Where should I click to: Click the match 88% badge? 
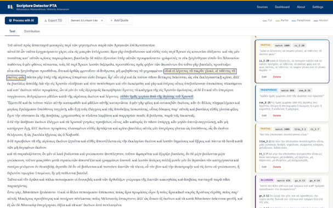tap(287, 91)
